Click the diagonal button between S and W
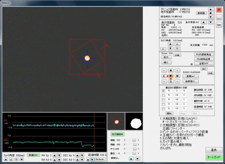 (x=177, y=81)
